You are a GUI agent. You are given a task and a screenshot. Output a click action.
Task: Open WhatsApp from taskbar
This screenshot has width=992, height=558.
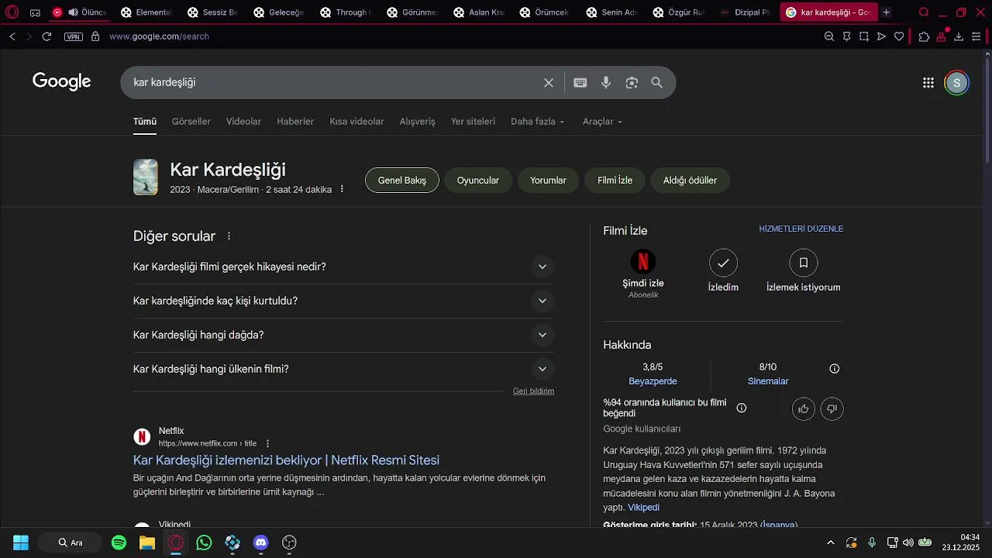(204, 542)
